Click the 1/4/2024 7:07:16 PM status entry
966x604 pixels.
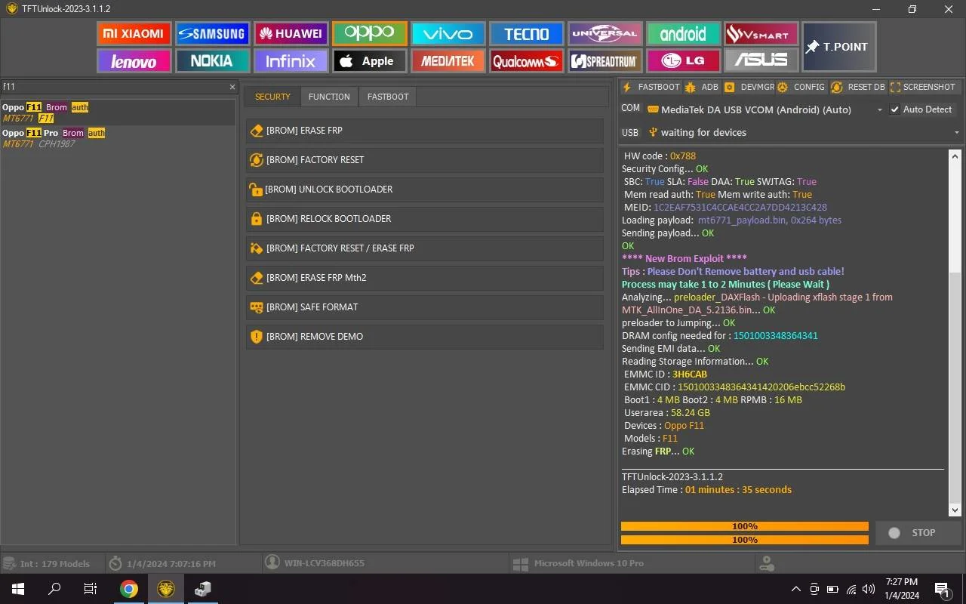click(x=162, y=563)
